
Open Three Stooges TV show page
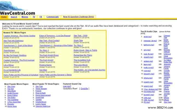point(41,89)
